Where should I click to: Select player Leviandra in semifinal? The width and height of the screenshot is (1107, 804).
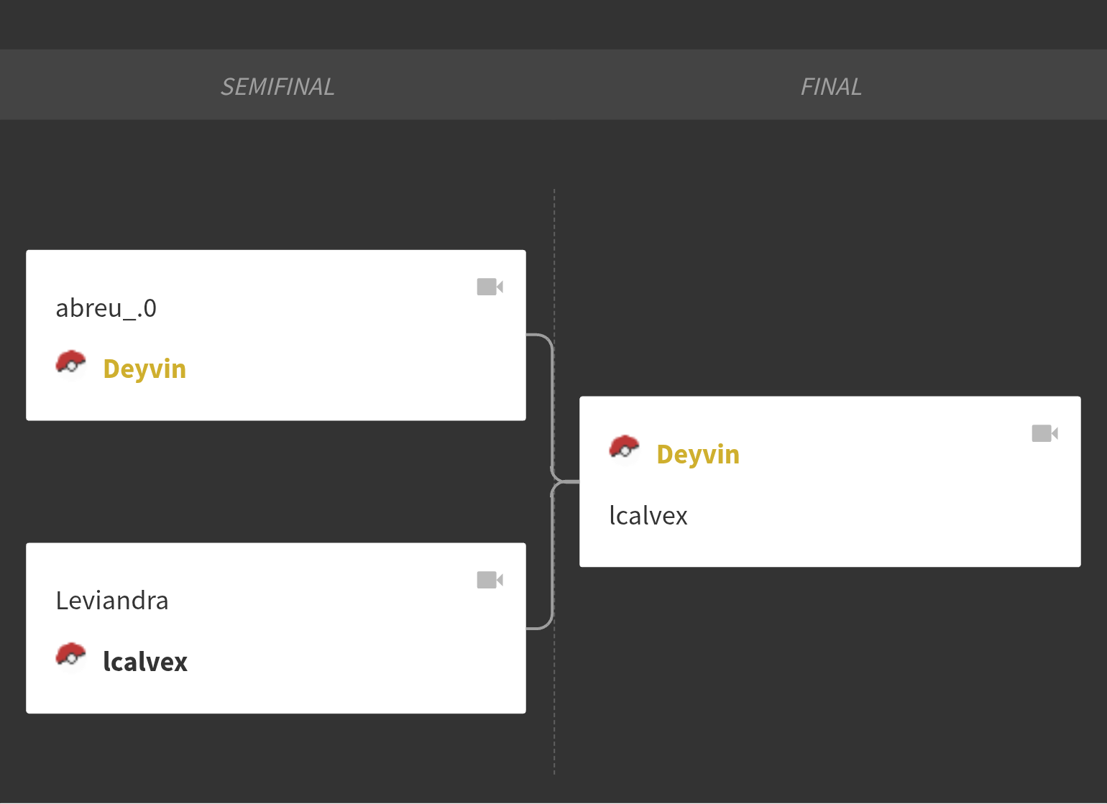112,601
